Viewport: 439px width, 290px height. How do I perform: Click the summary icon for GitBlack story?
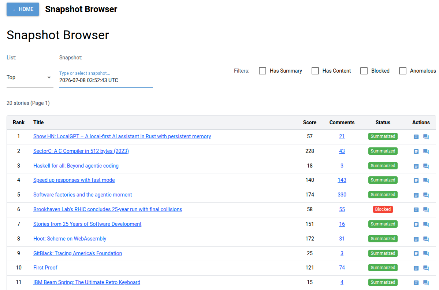(x=416, y=253)
